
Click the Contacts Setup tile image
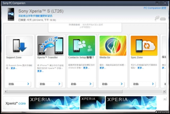click(x=82, y=46)
